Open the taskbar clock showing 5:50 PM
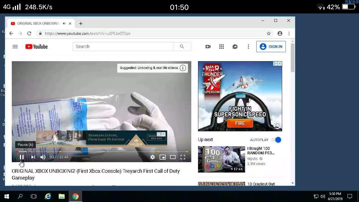 335,196
